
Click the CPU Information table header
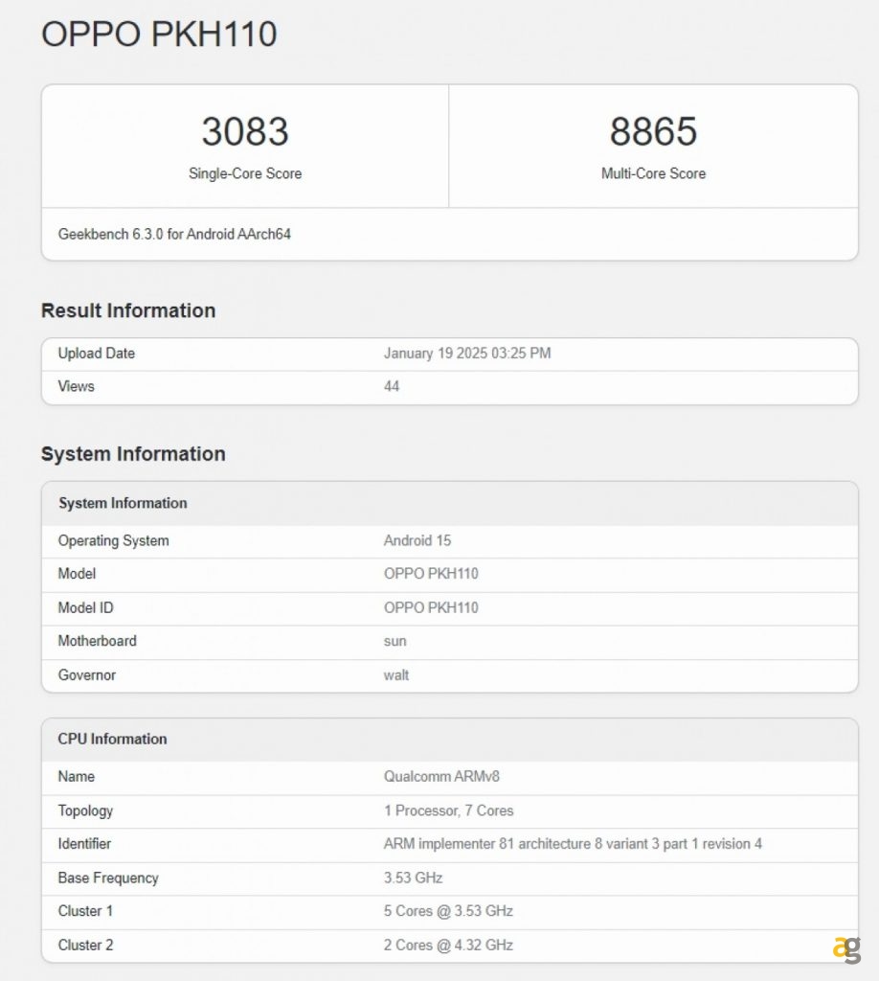(112, 739)
